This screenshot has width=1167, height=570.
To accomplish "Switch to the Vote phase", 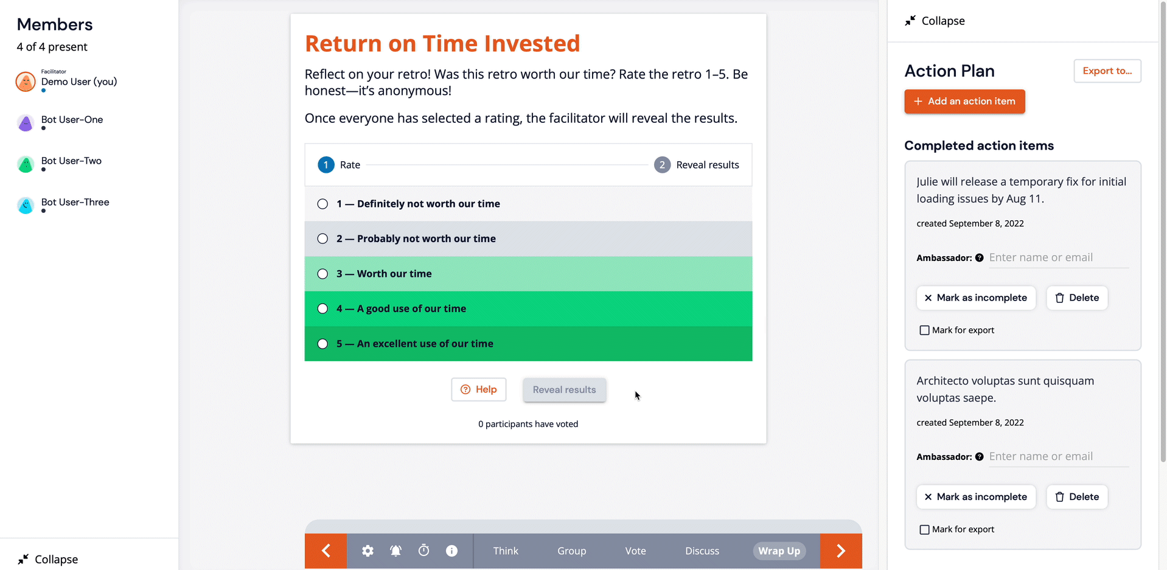I will pos(635,551).
